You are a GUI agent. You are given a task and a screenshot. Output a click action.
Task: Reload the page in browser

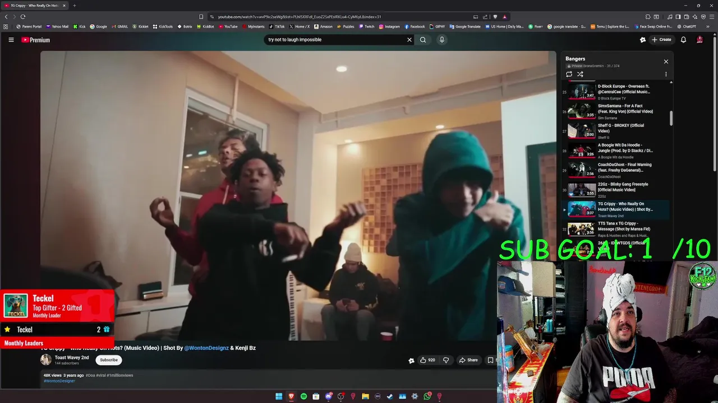[23, 17]
